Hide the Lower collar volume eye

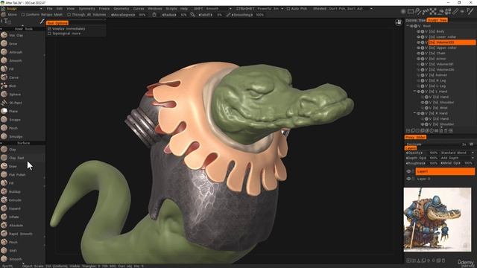pyautogui.click(x=418, y=36)
